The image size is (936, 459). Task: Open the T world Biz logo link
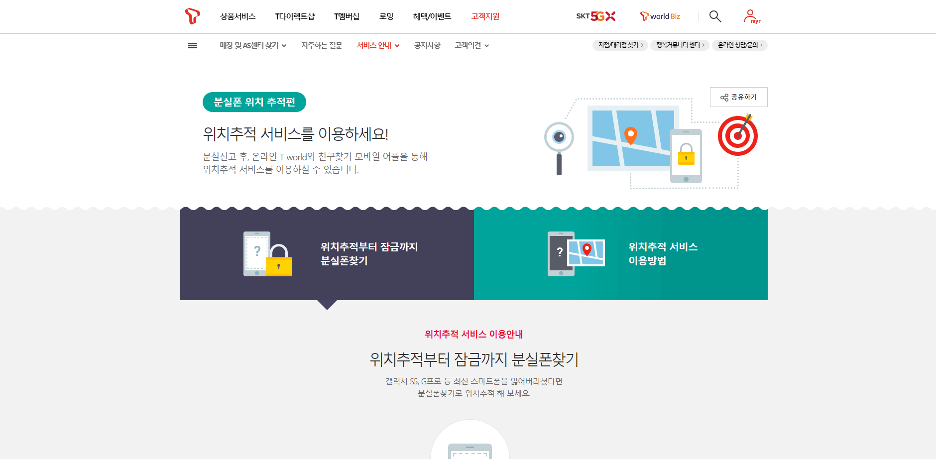pos(660,16)
